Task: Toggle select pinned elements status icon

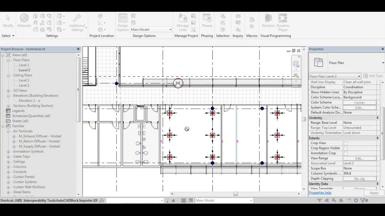Action: click(x=334, y=200)
